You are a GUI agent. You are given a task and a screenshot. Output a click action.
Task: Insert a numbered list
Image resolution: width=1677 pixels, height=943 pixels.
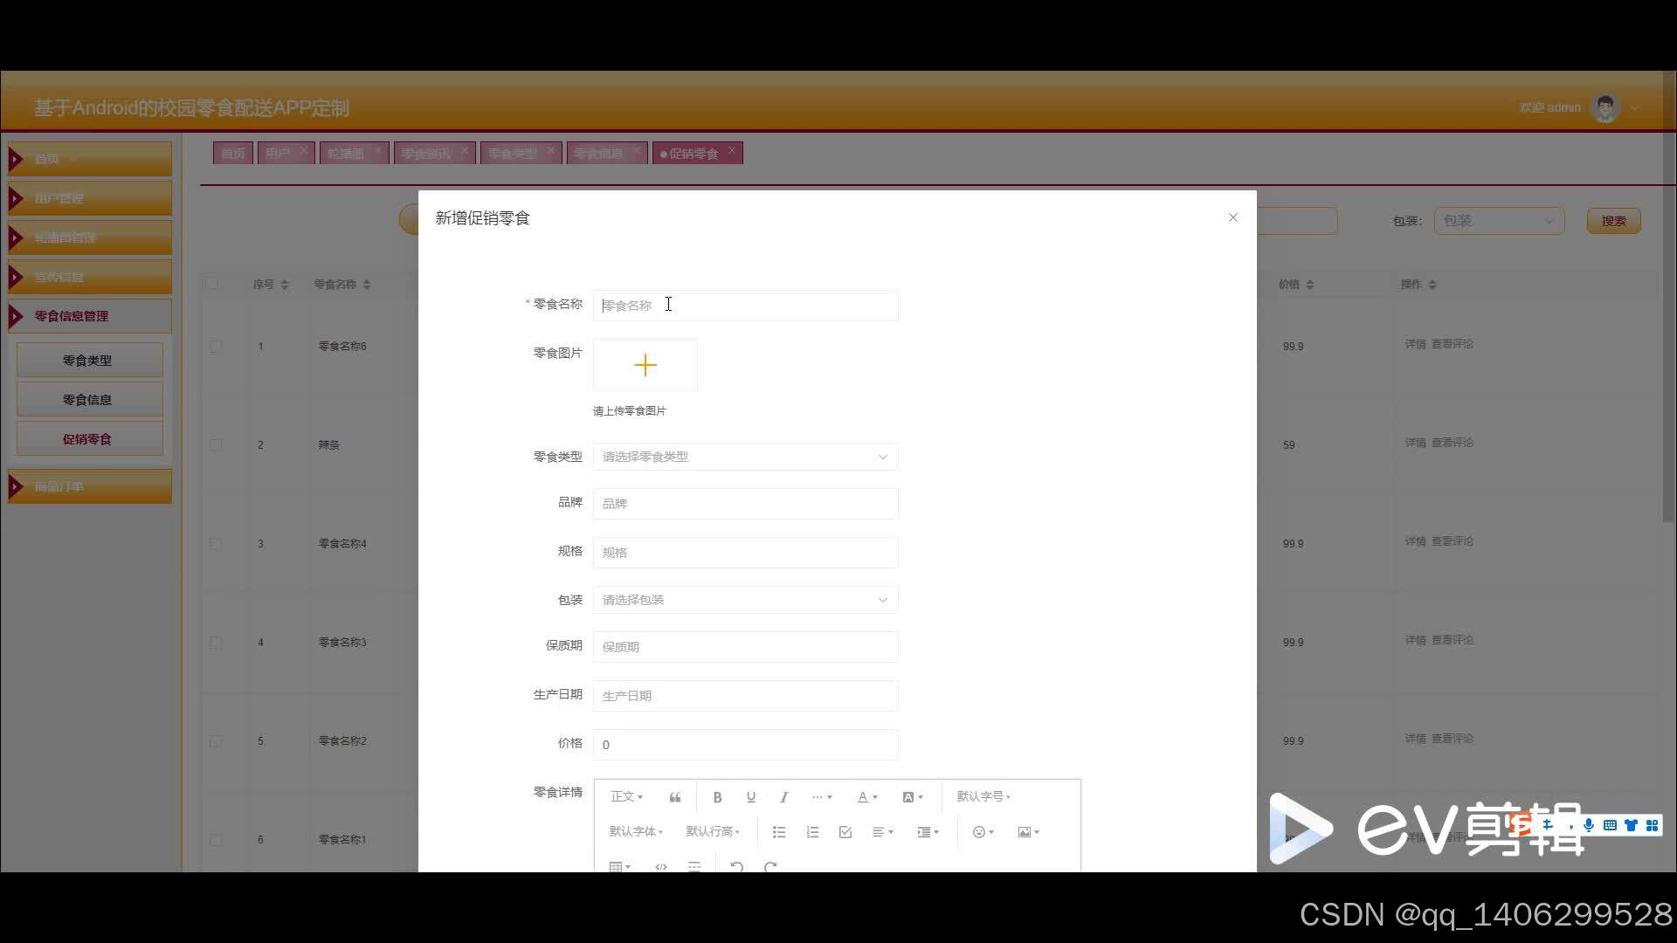pyautogui.click(x=812, y=832)
